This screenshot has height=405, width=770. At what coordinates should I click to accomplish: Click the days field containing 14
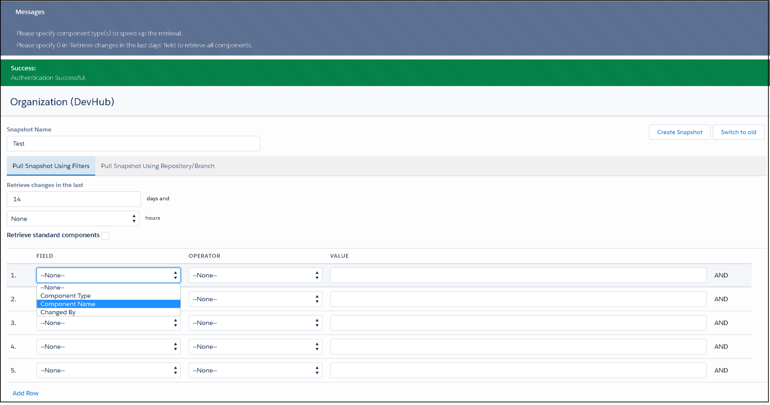pos(73,199)
